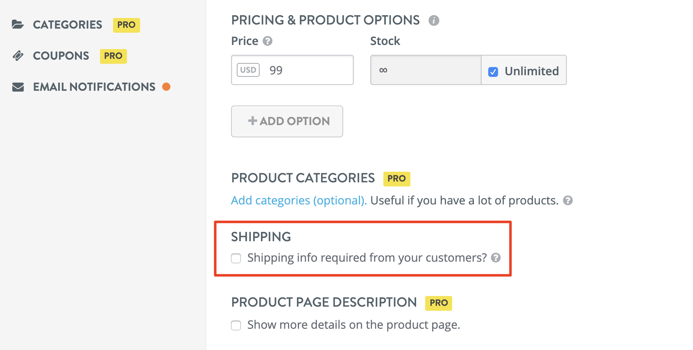The height and width of the screenshot is (350, 693).
Task: Uncheck the Unlimited stock checkbox
Action: click(493, 72)
